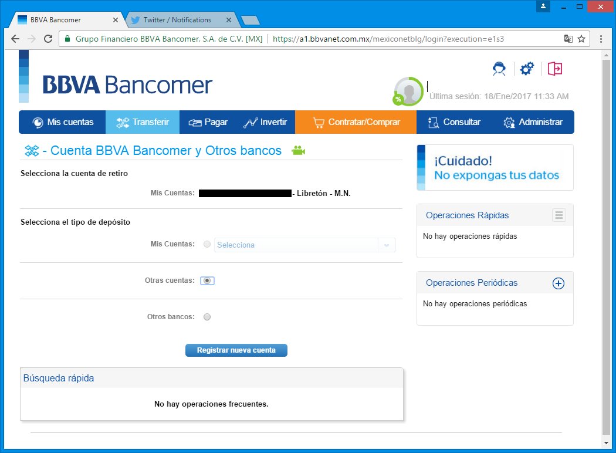Click the browser forward arrow
The height and width of the screenshot is (453, 616).
click(x=32, y=39)
